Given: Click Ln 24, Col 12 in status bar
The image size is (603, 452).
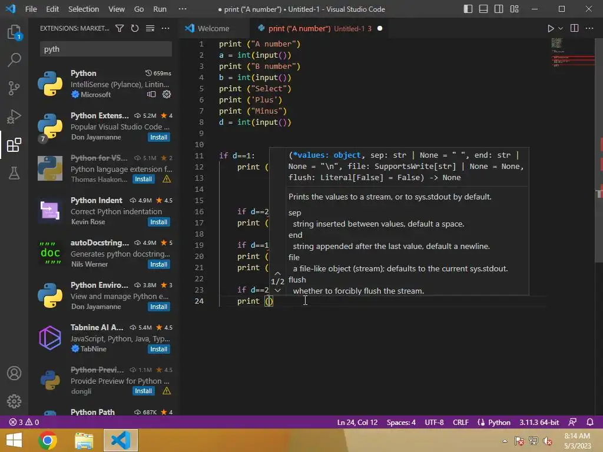Looking at the screenshot, I should coord(357,422).
